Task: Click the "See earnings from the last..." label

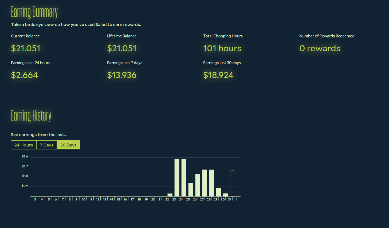Action: (39, 135)
